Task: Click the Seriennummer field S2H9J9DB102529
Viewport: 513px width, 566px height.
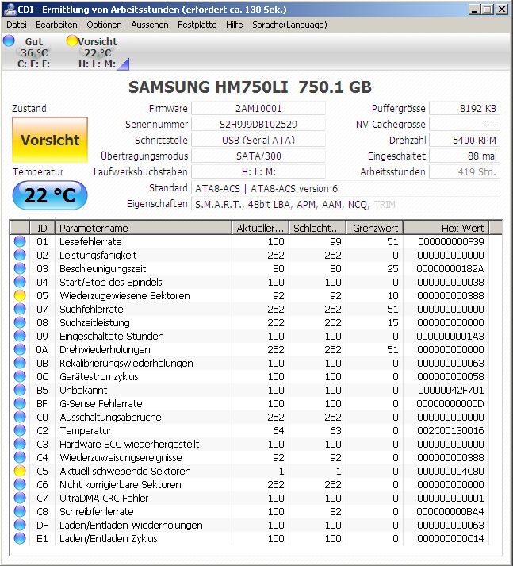Action: point(258,124)
